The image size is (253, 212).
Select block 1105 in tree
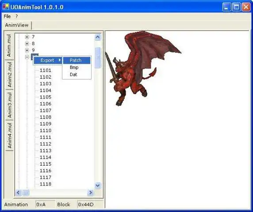pos(46,97)
